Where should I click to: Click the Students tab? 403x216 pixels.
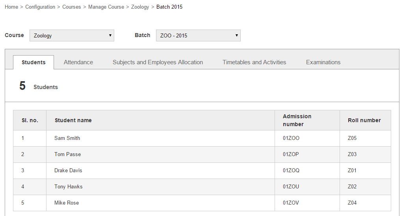pyautogui.click(x=33, y=62)
